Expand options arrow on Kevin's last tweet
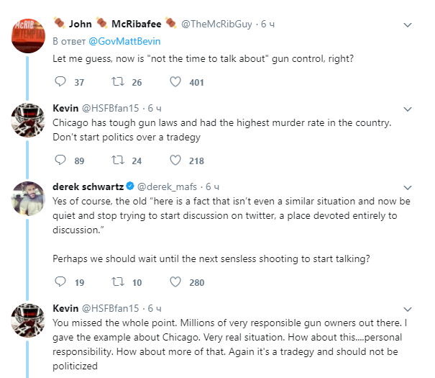Screen dimensions: 435x378 click(x=407, y=308)
